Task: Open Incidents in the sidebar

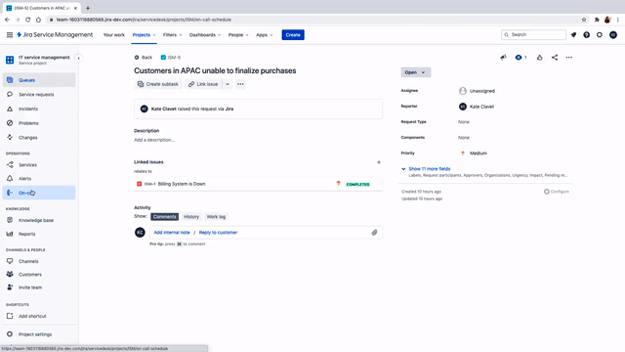Action: pyautogui.click(x=39, y=109)
